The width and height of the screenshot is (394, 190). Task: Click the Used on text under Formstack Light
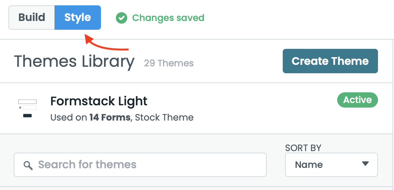pyautogui.click(x=69, y=118)
